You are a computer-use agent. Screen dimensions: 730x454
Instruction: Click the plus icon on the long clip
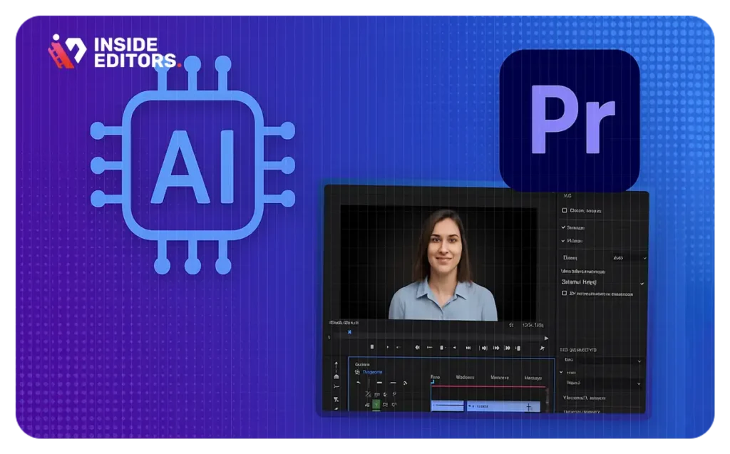point(529,407)
